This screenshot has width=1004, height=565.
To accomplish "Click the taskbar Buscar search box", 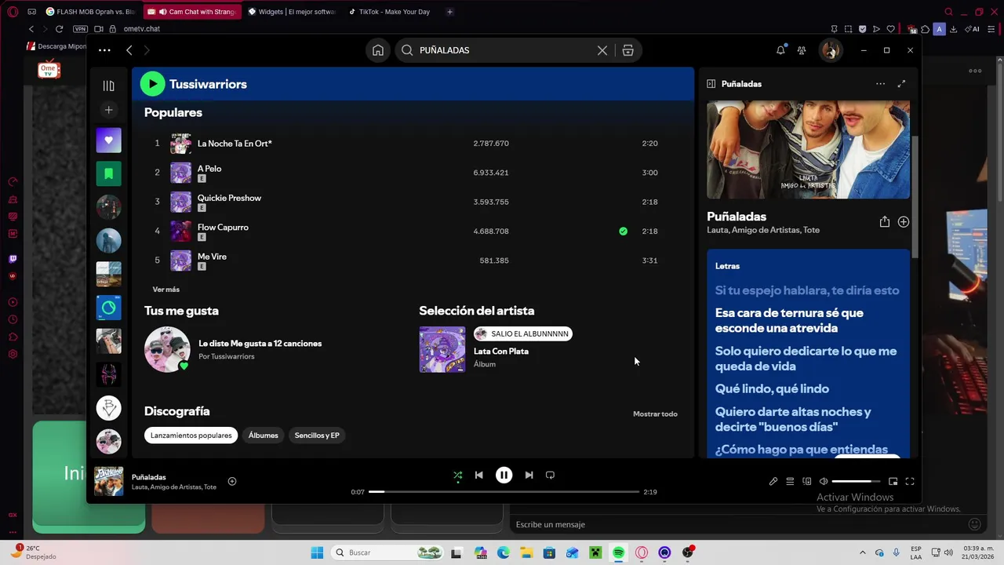I will tap(387, 553).
